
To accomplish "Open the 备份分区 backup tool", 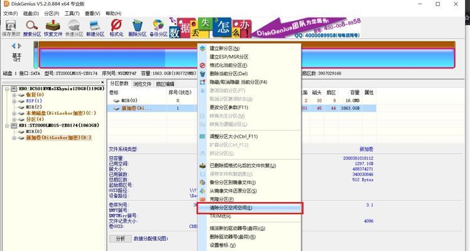I will 158,28.
